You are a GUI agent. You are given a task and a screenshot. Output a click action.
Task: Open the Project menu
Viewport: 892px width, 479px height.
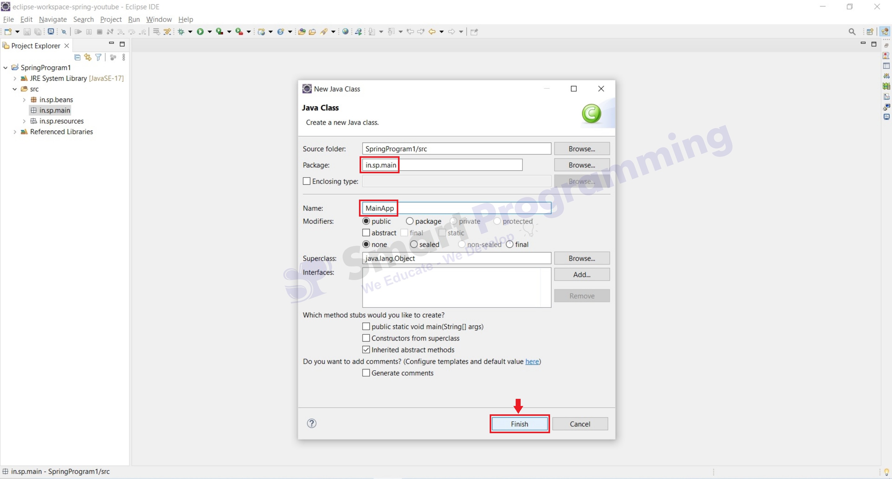(111, 19)
